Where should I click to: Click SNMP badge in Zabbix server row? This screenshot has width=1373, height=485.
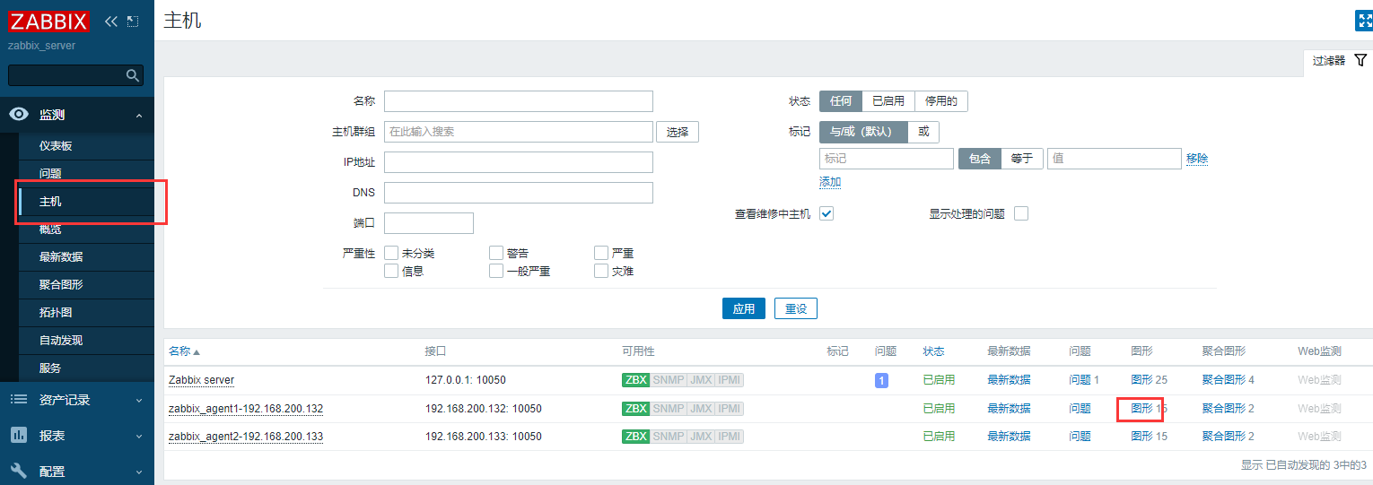point(669,380)
